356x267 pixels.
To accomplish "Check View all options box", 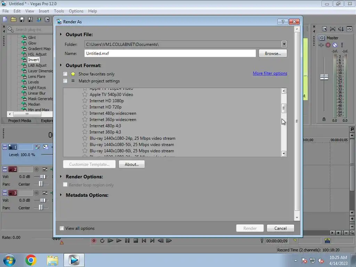I will [x=62, y=228].
